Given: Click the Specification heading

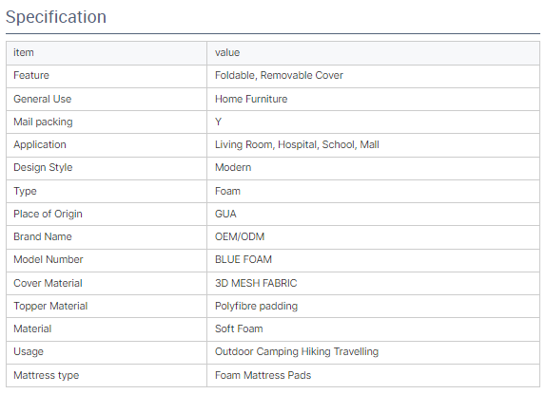Looking at the screenshot, I should 56,17.
